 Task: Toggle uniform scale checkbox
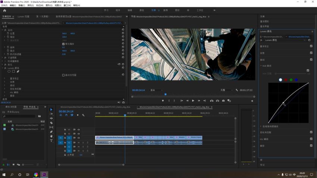63,44
